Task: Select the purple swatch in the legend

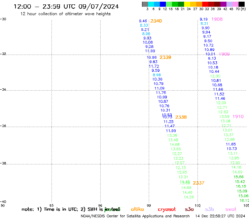Action: click(x=223, y=4)
